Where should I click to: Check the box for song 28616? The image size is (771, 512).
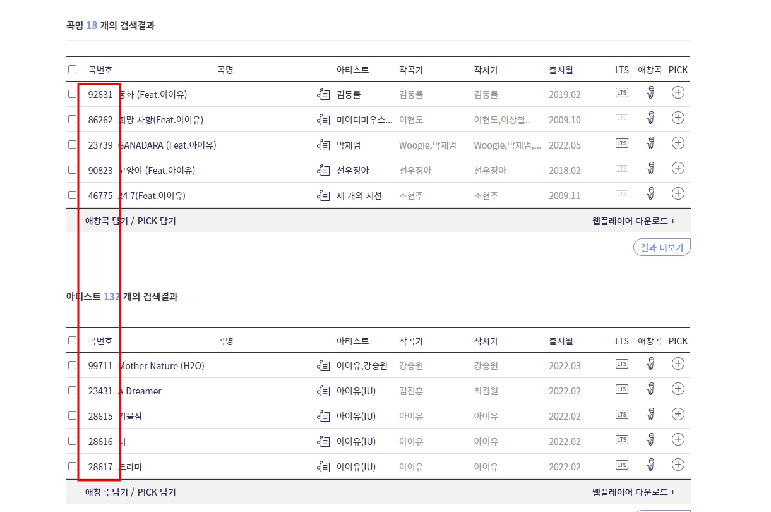click(x=72, y=441)
